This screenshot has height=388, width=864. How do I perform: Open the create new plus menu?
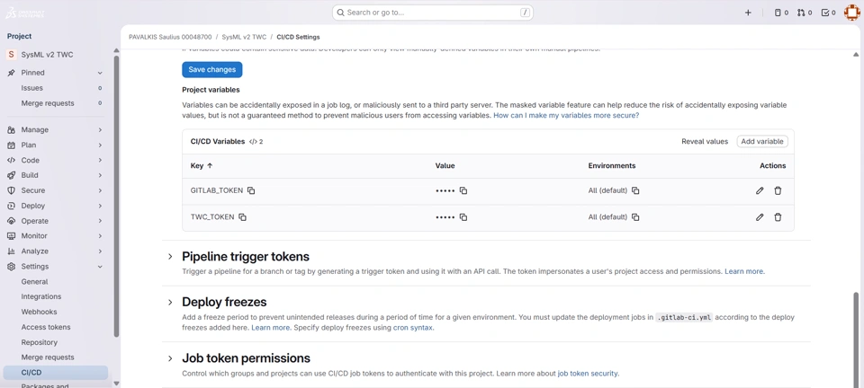[x=748, y=13]
